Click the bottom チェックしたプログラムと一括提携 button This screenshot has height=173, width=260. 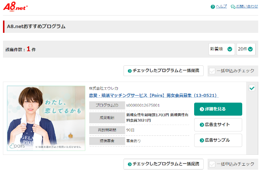point(163,164)
